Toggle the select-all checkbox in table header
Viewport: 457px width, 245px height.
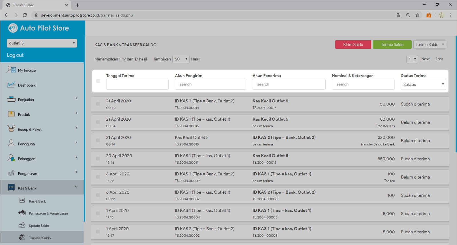(x=98, y=81)
